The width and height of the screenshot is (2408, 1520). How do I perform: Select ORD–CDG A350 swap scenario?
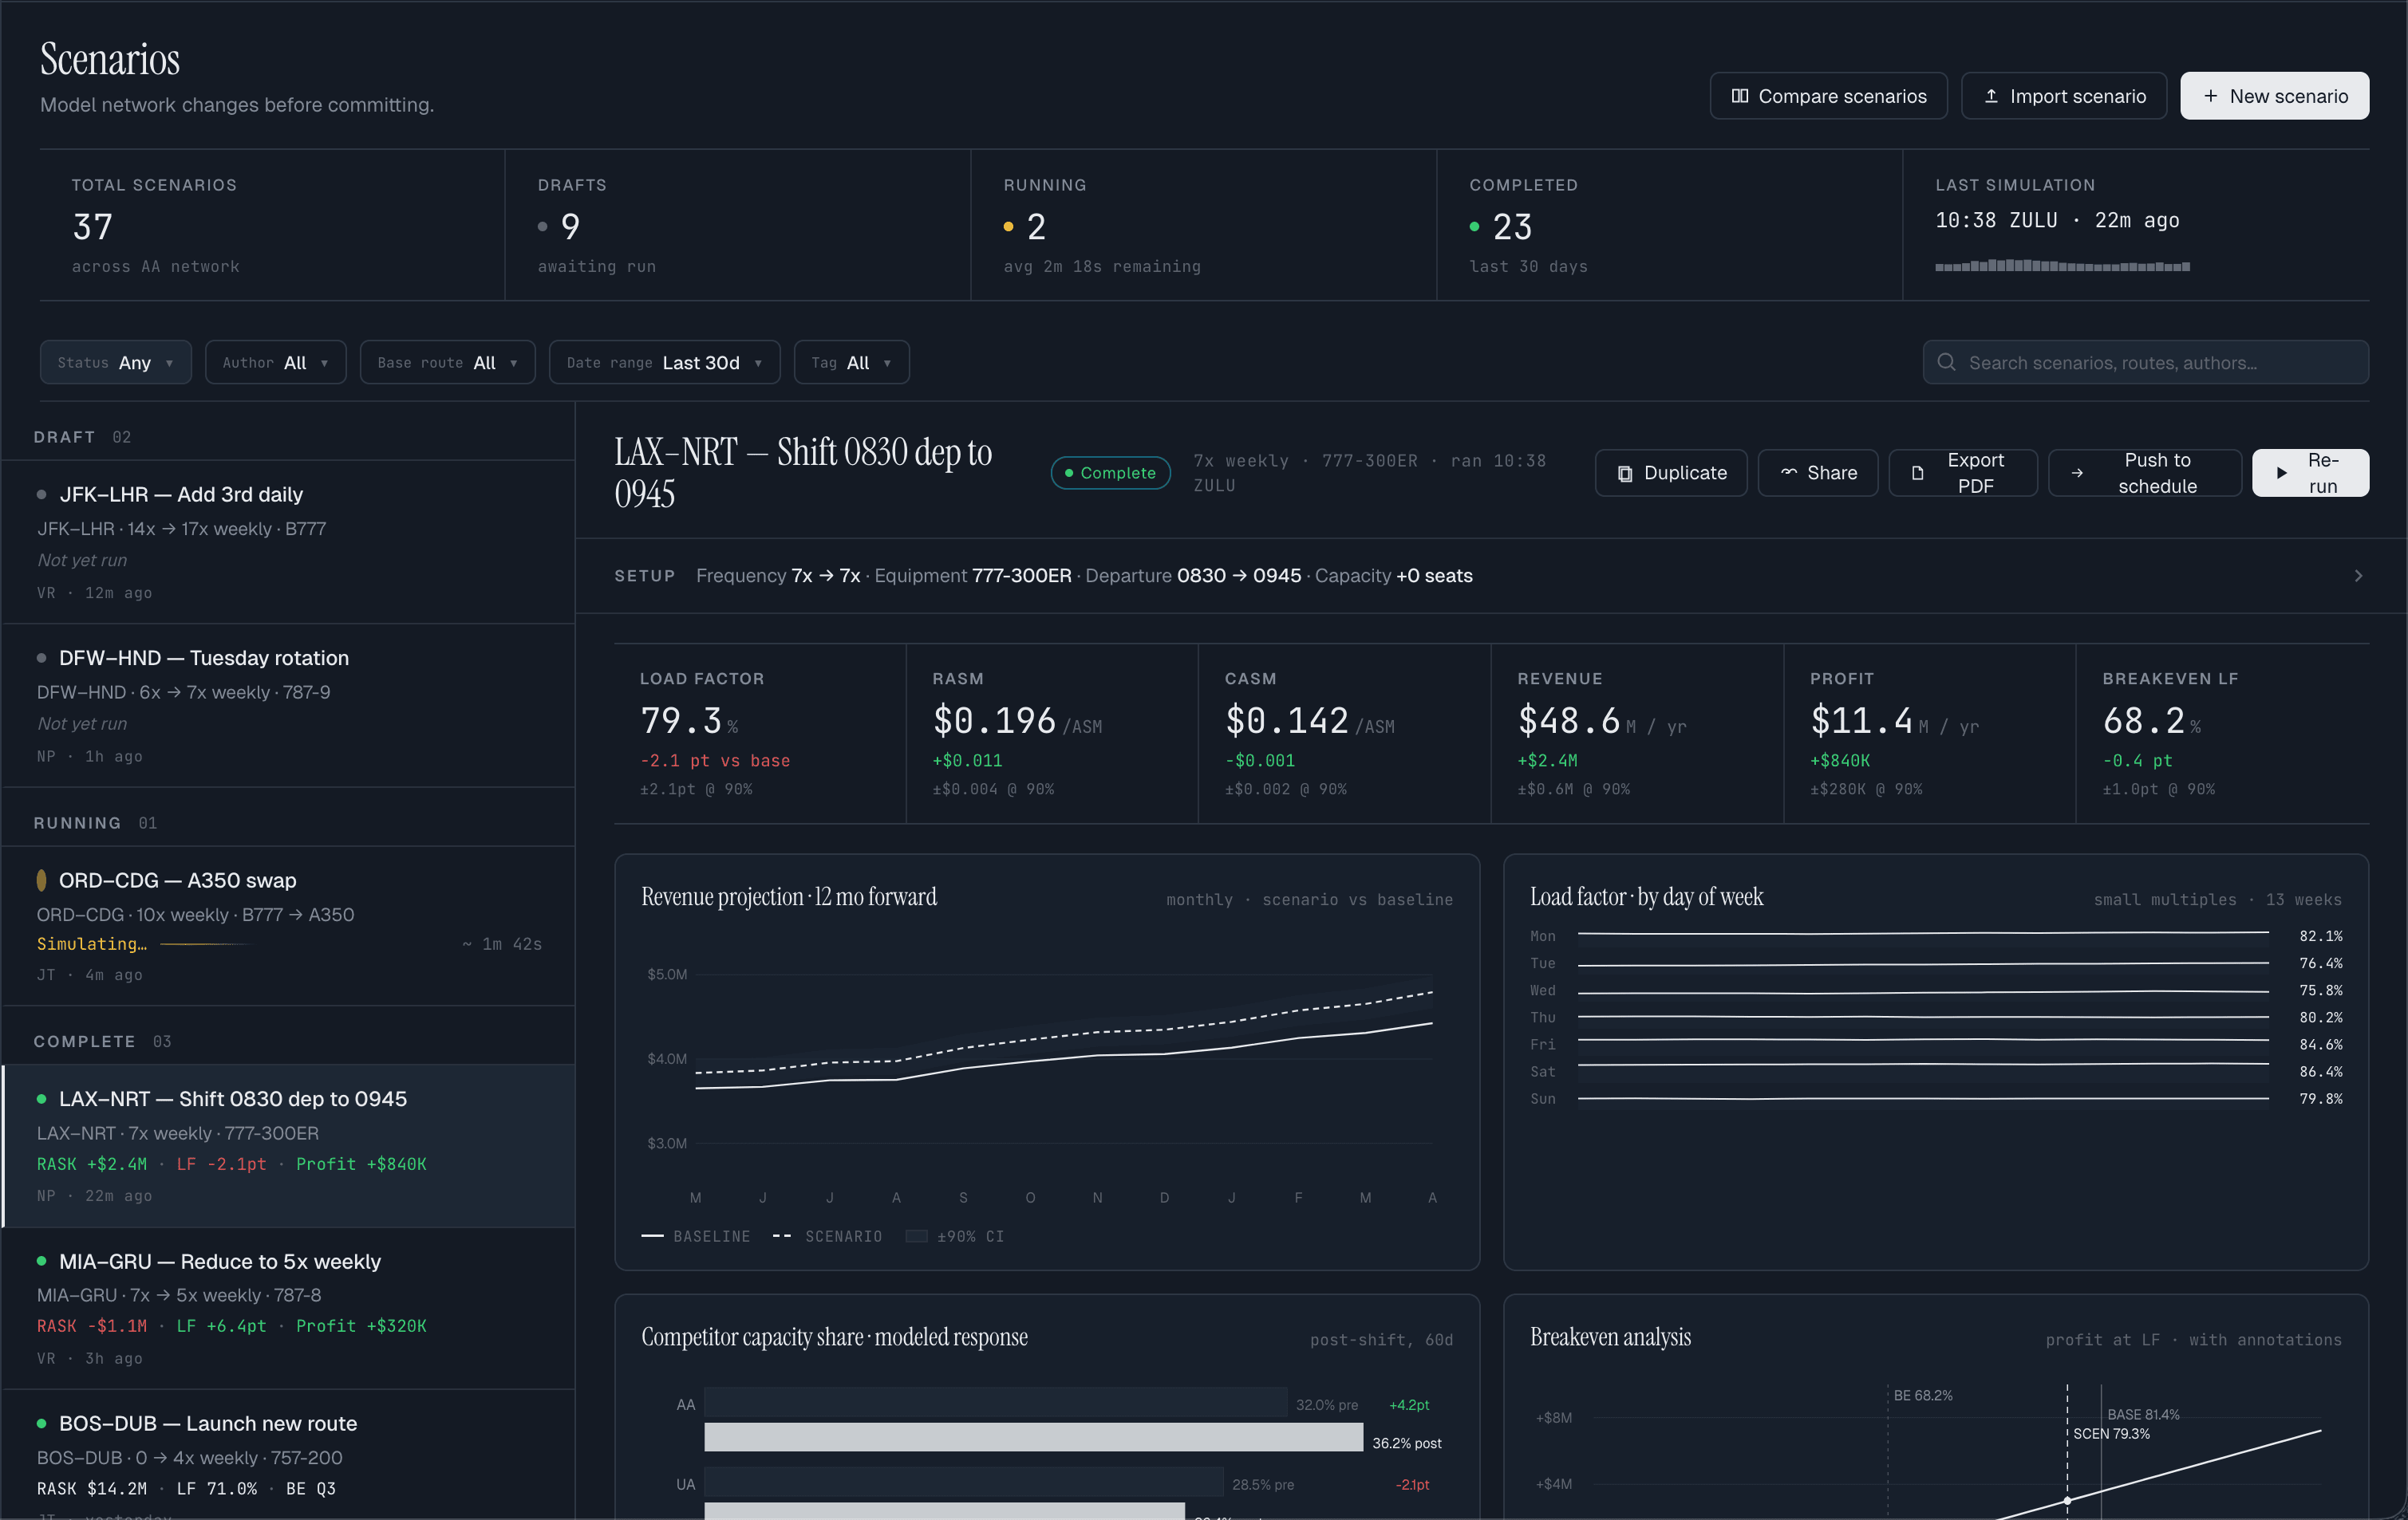click(288, 927)
